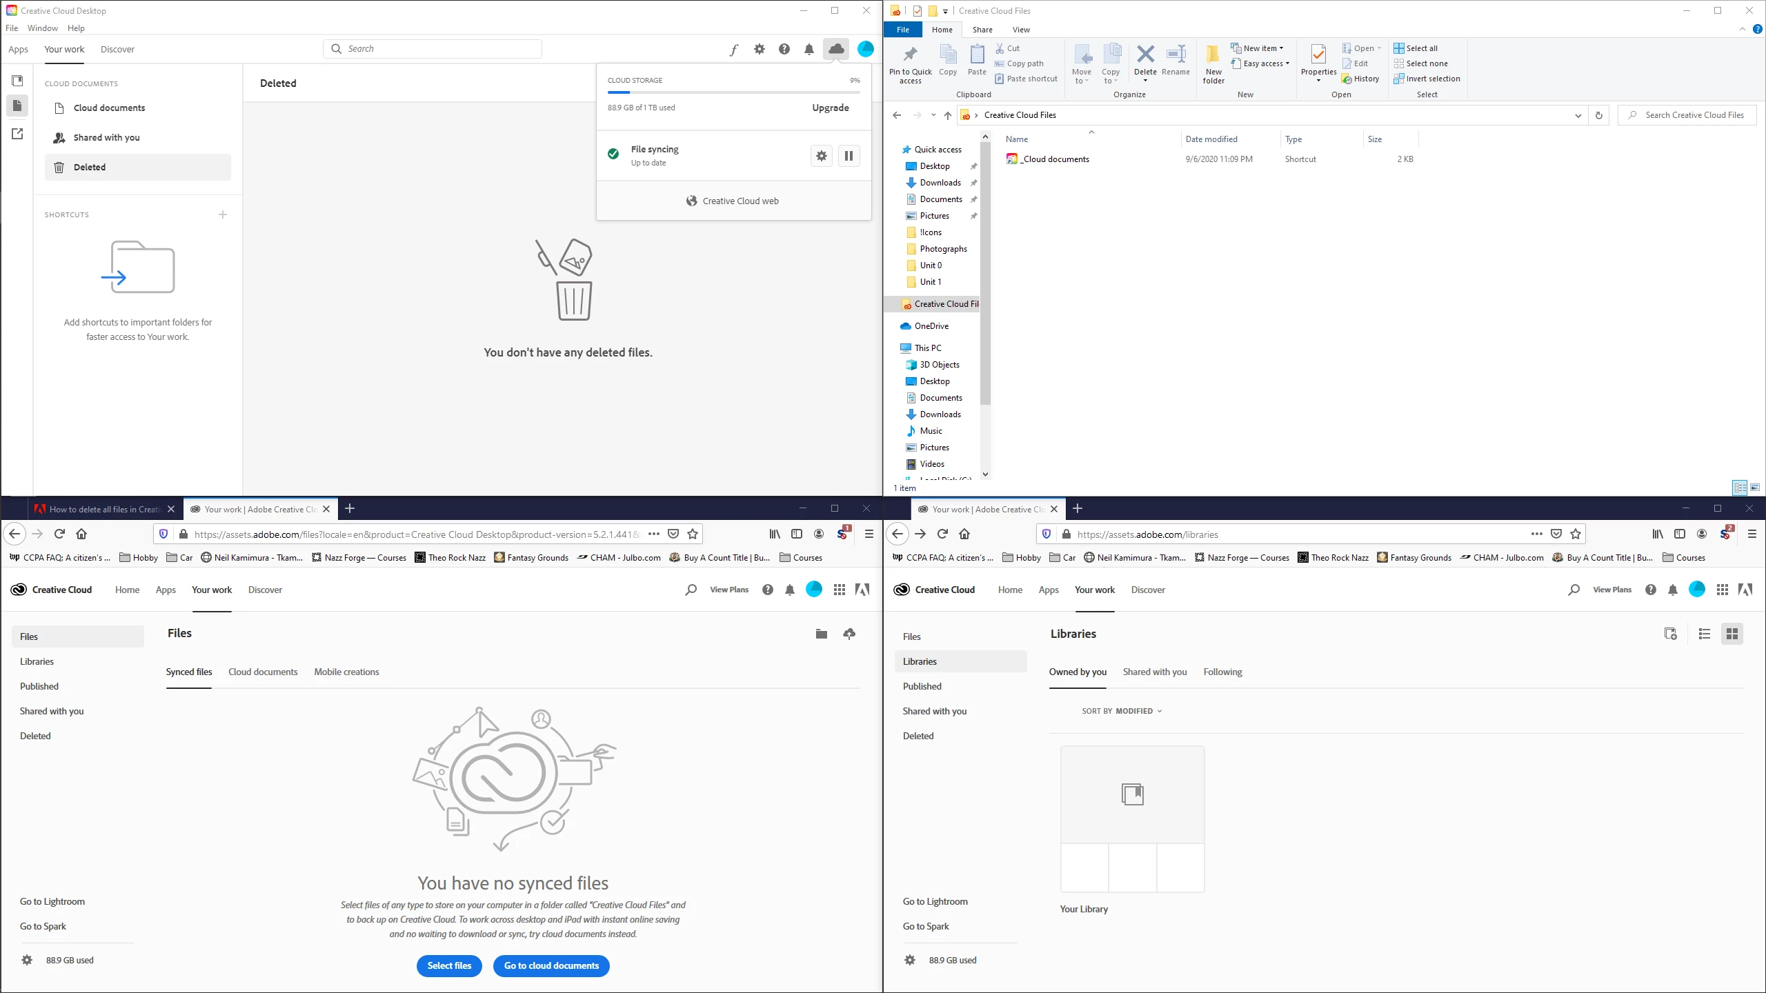The width and height of the screenshot is (1766, 993).
Task: Switch to the Cloud documents tab
Action: [263, 672]
